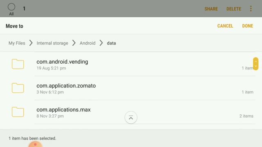Click chevron after Internal storage breadcrumb
The height and width of the screenshot is (147, 262).
(x=74, y=43)
